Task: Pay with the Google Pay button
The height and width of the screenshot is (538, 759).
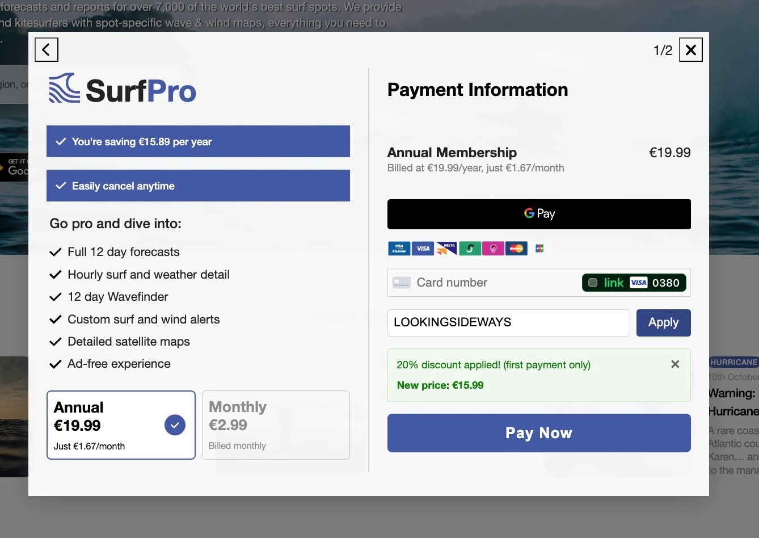Action: [539, 214]
